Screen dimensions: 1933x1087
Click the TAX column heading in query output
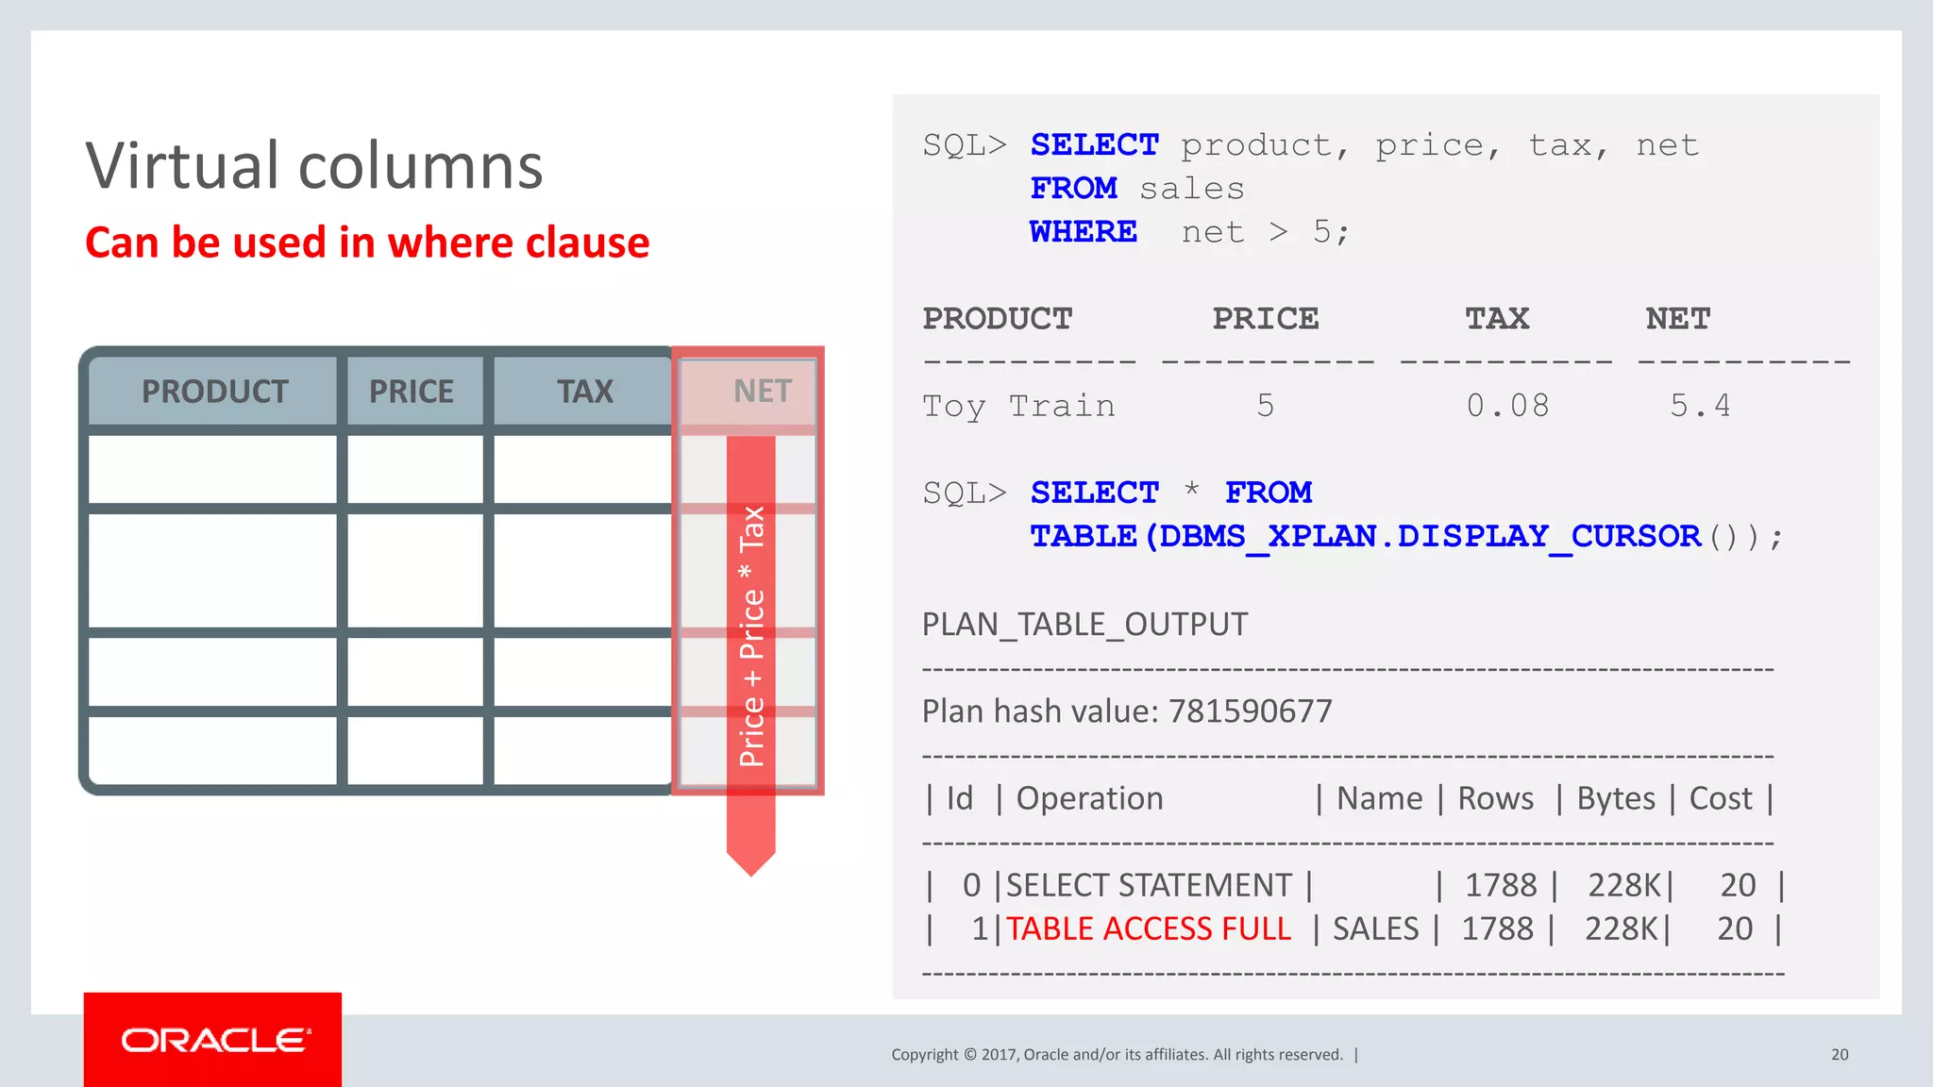1497,318
